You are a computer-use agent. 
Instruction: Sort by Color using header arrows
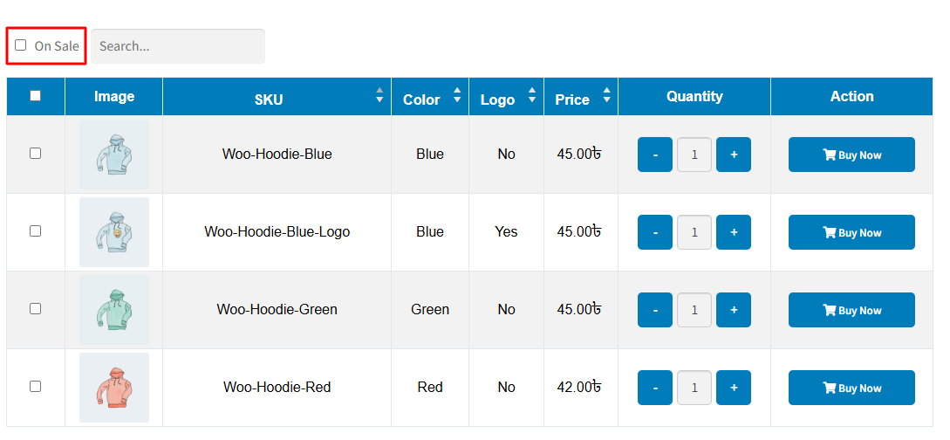[x=457, y=96]
